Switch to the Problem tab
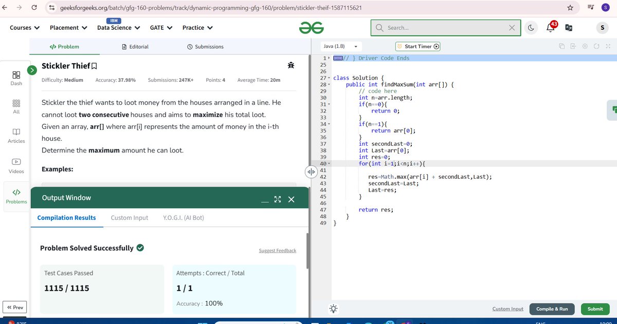This screenshot has height=324, width=617. tap(64, 47)
